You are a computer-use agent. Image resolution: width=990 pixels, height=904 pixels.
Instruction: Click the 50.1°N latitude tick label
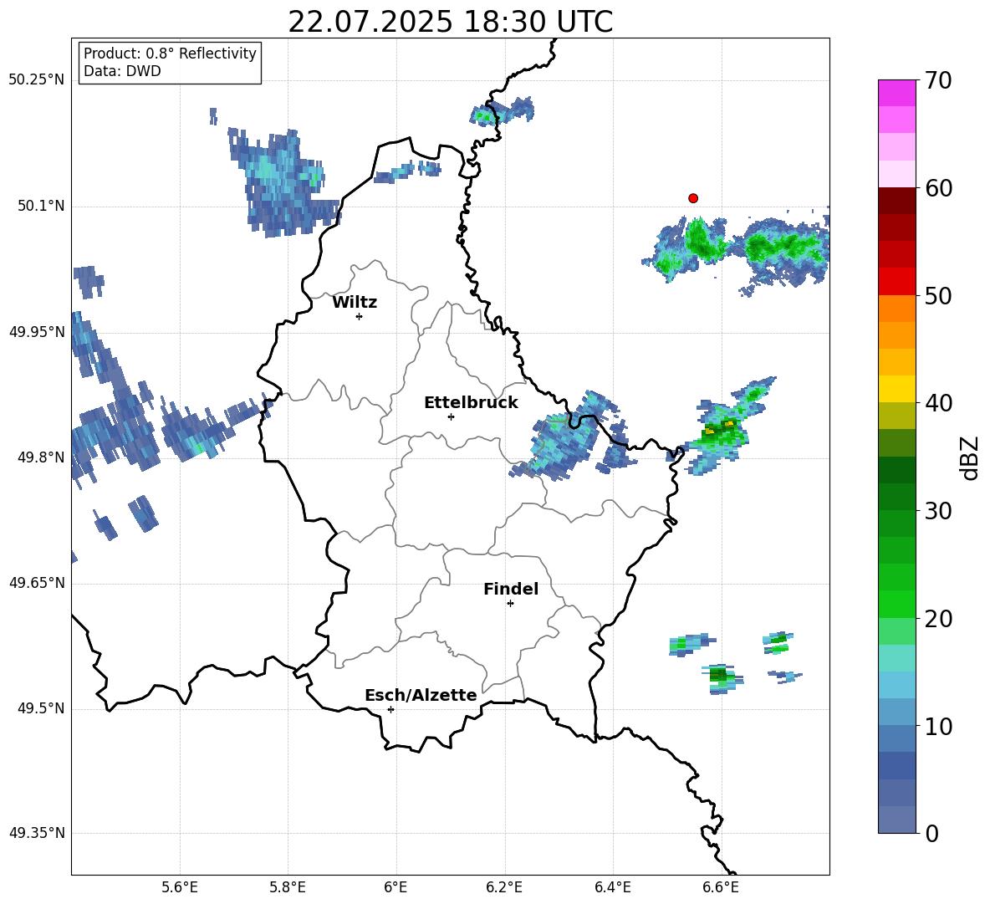click(x=40, y=207)
